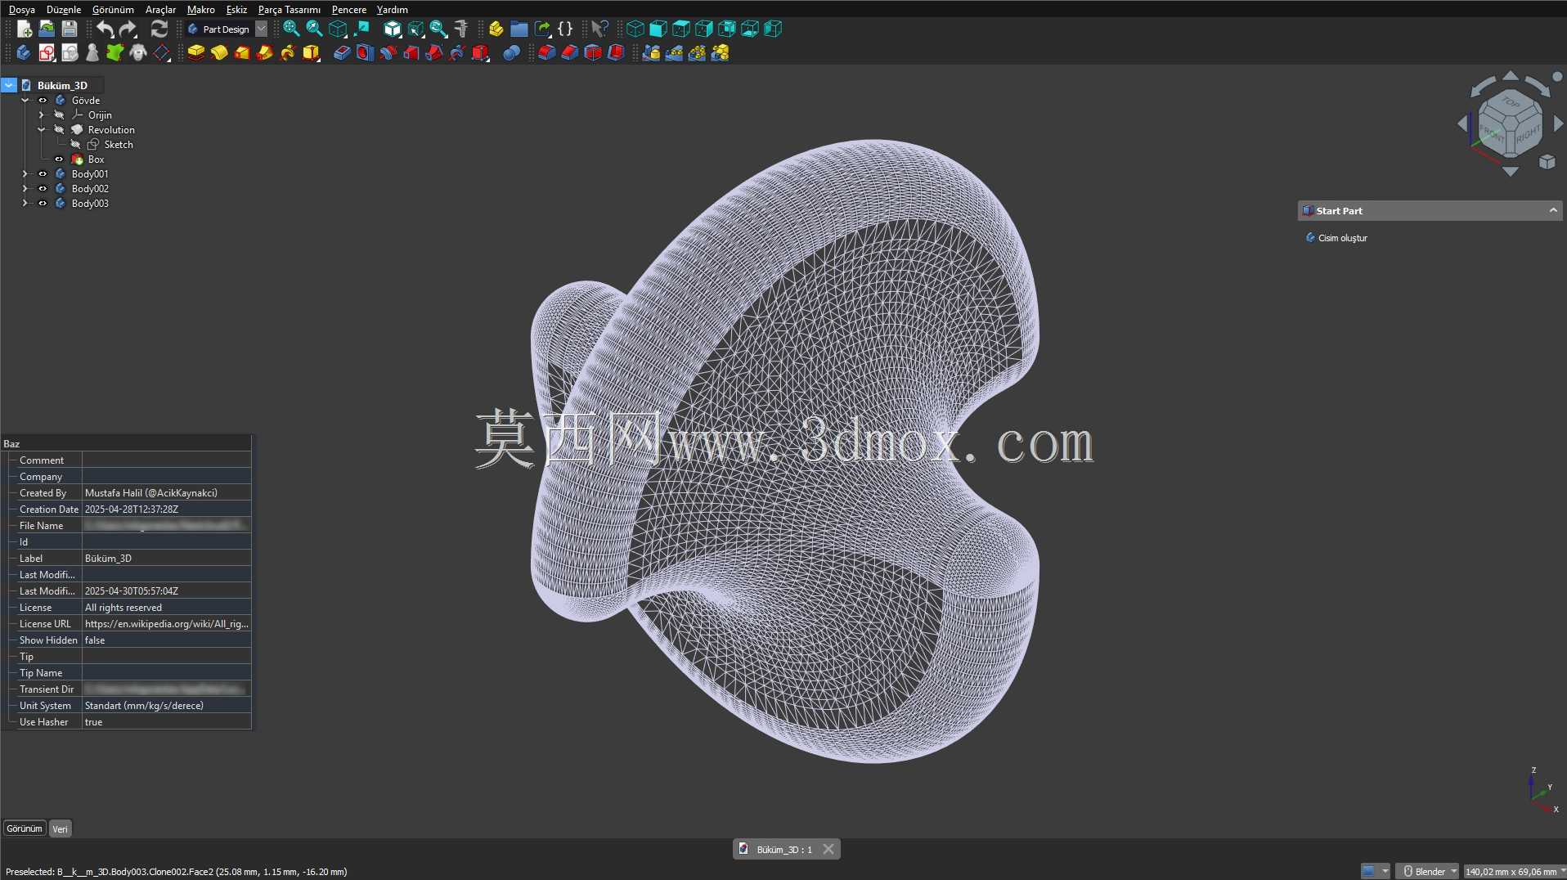
Task: Click the Cisim oluştur link
Action: pyautogui.click(x=1343, y=238)
